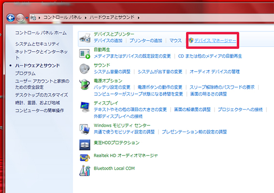Open デスクトップのカスタマイズ in sidebar
This screenshot has height=193, width=274.
click(42, 95)
